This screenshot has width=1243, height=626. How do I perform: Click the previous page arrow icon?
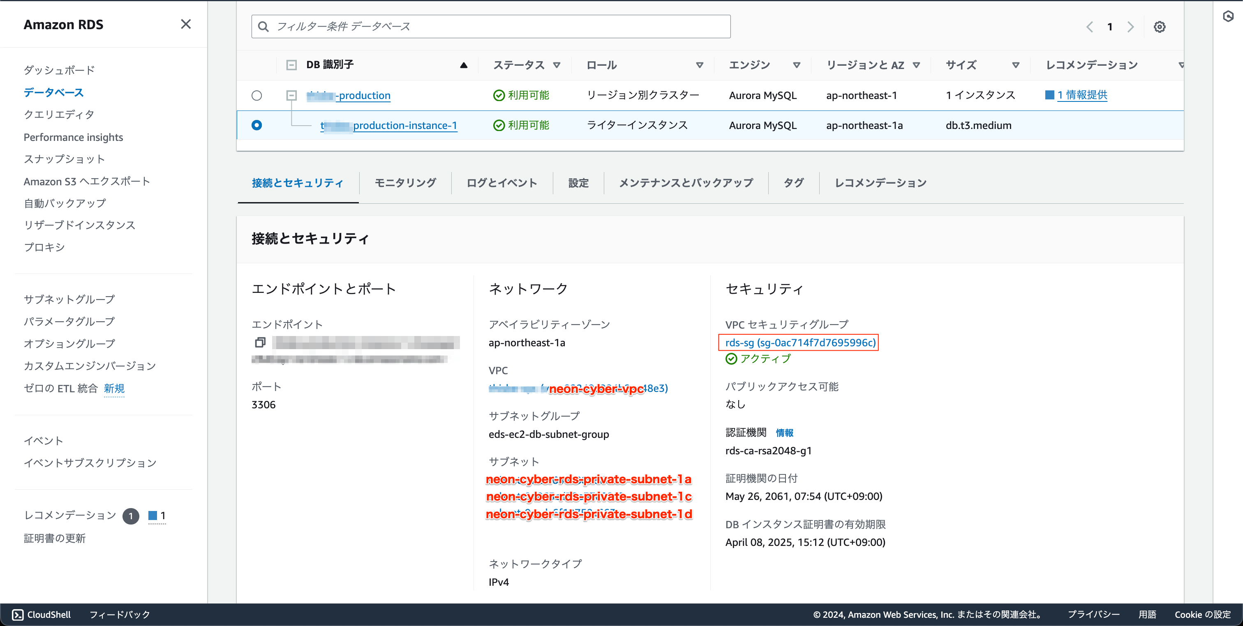pos(1089,27)
